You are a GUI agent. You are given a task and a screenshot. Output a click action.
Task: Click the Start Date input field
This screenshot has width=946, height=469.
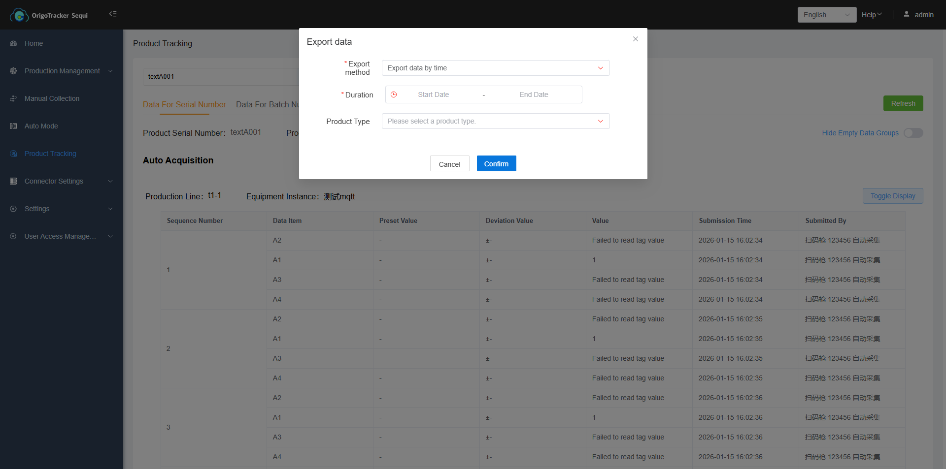(x=433, y=94)
